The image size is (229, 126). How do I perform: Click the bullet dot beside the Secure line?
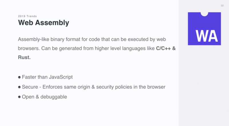pos(19,87)
